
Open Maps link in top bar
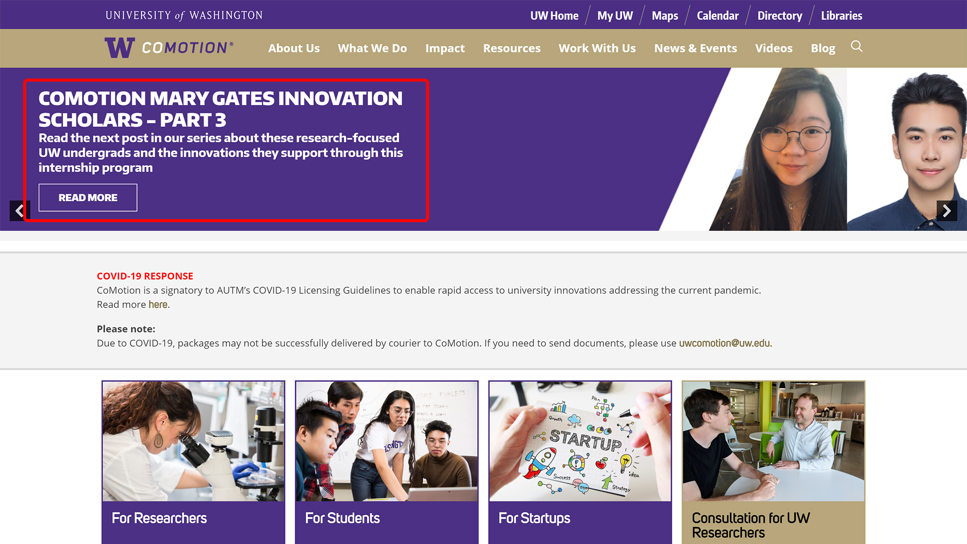[665, 16]
